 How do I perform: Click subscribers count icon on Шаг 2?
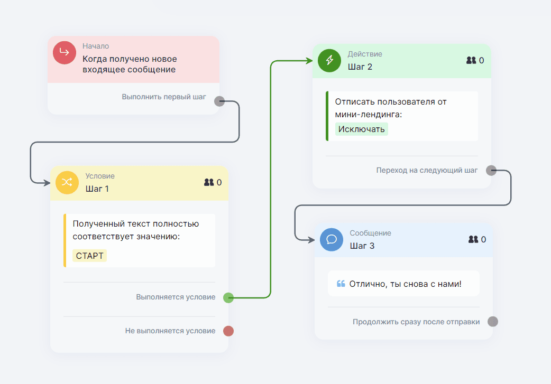tap(471, 60)
